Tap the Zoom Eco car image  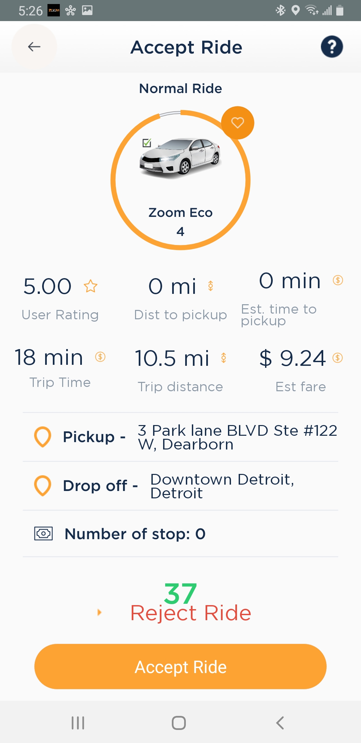coord(180,157)
